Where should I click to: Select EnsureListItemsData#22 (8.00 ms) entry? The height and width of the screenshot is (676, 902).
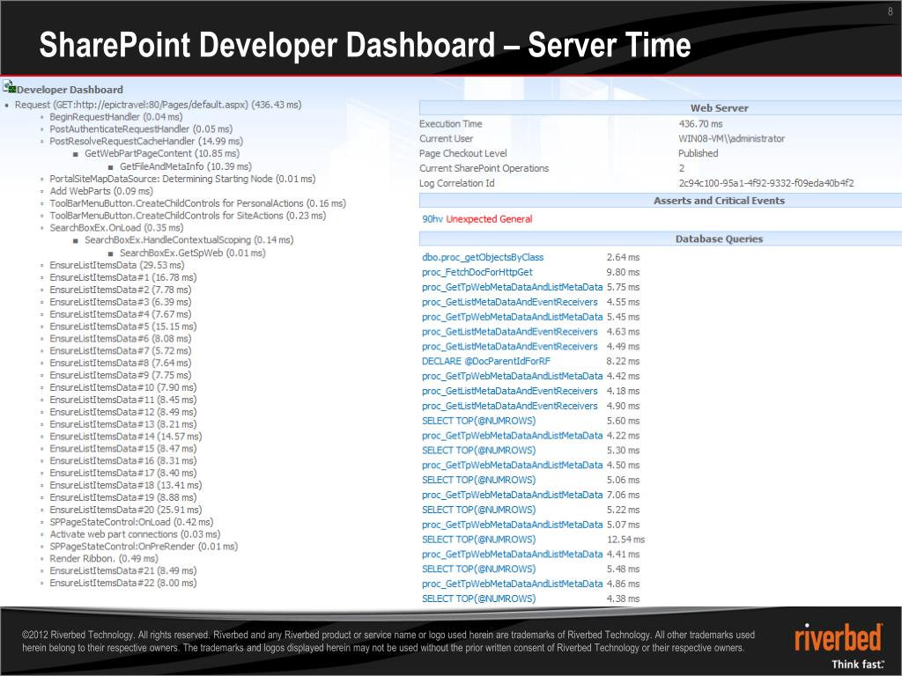(x=123, y=583)
